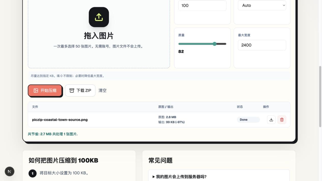Click the 操作 column header

pos(266,107)
